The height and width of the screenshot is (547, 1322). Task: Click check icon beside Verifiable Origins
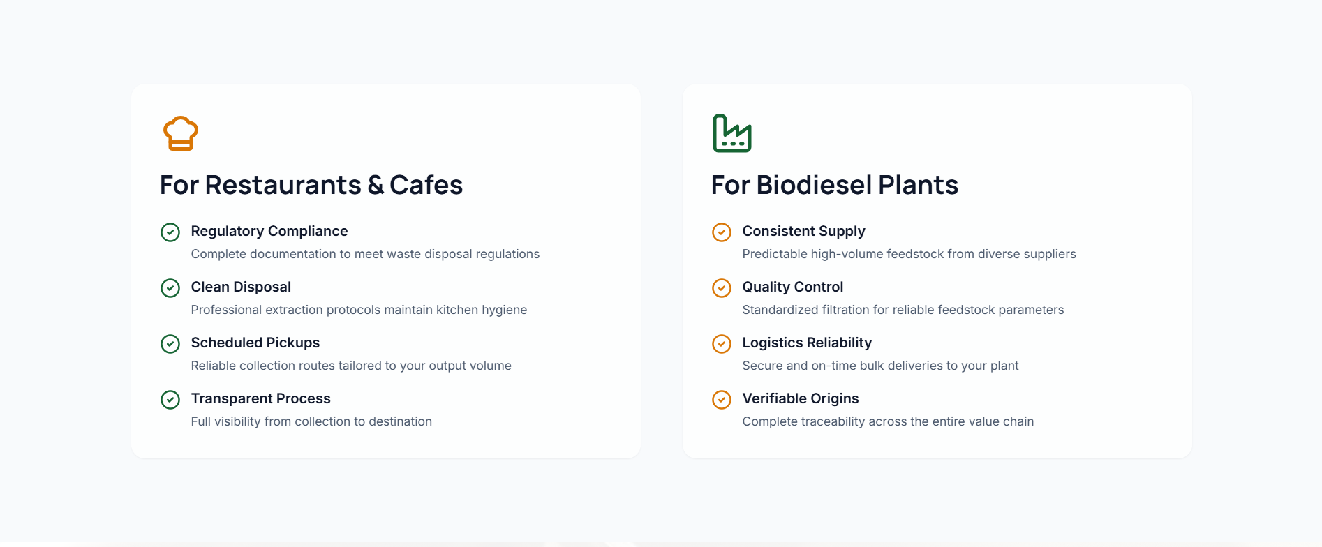[x=722, y=400]
